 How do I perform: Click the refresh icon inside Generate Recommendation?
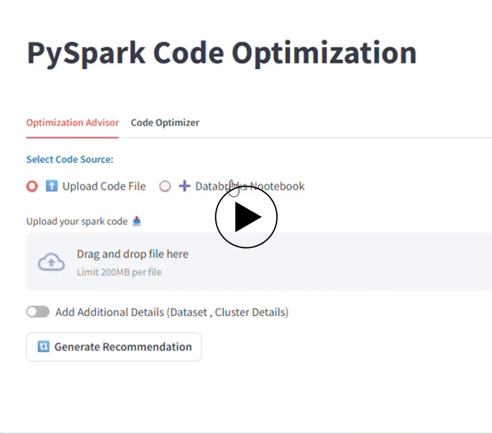coord(43,347)
